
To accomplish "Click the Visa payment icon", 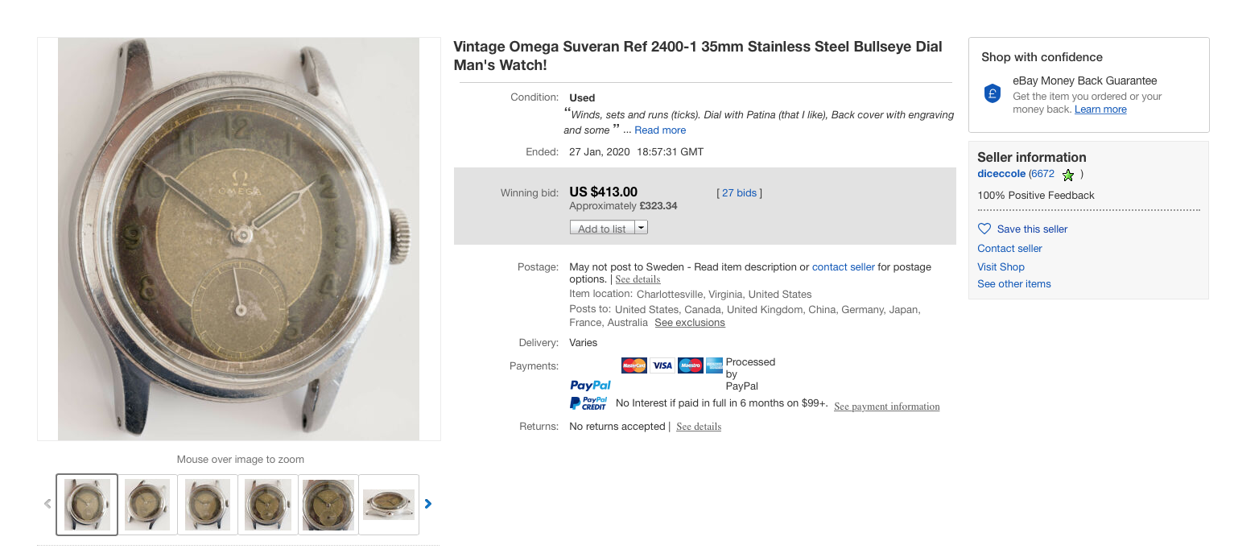I will click(662, 365).
